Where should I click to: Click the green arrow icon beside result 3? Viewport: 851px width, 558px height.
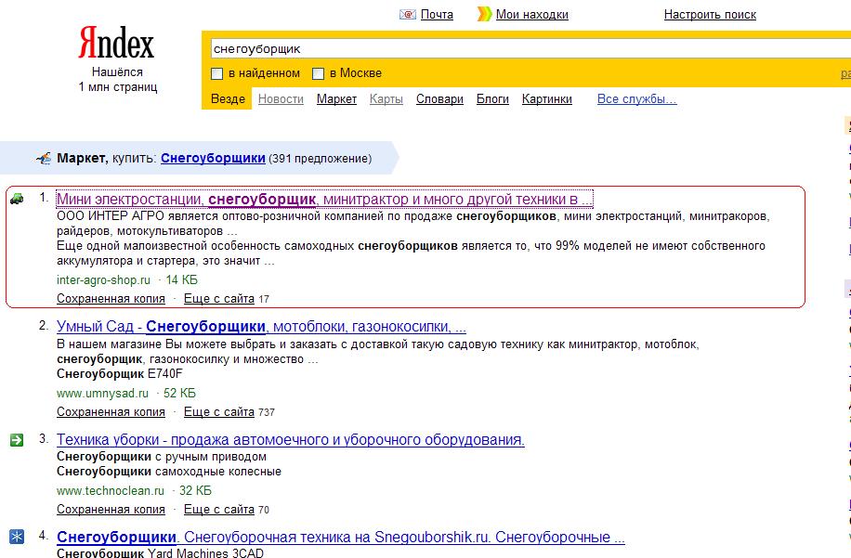tap(17, 440)
